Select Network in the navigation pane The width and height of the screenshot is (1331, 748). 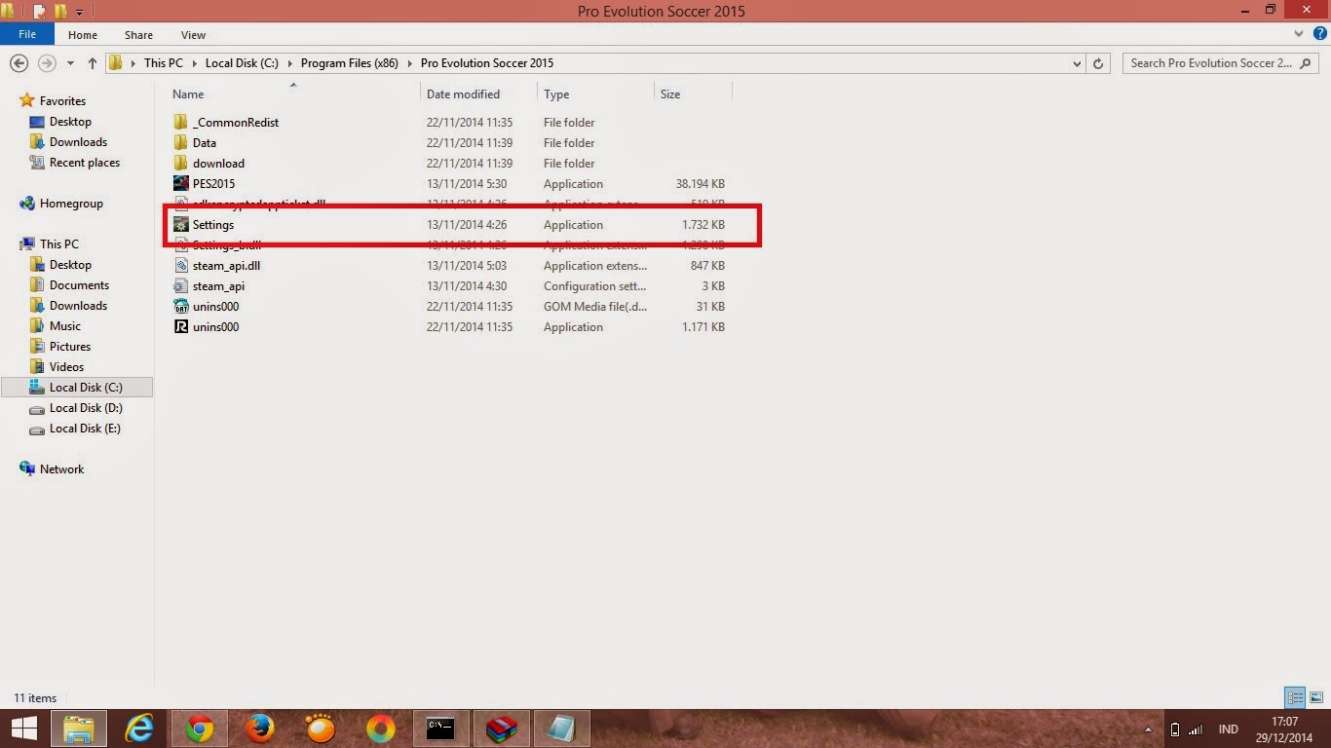click(x=61, y=469)
